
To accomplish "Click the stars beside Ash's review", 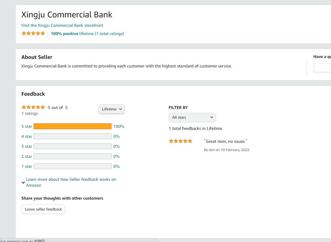I will (180, 141).
